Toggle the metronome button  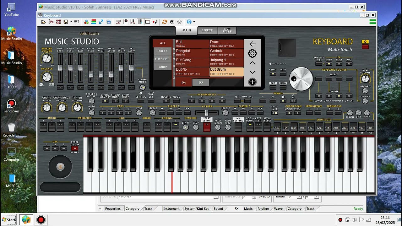coord(293,101)
